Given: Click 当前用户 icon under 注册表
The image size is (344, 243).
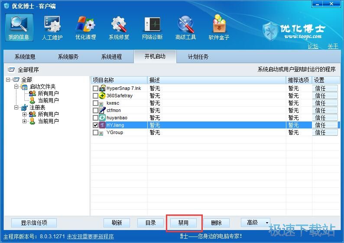Looking at the screenshot, I should point(32,121).
